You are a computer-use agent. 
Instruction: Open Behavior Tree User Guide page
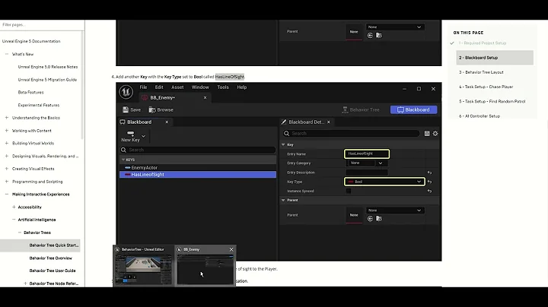point(53,271)
